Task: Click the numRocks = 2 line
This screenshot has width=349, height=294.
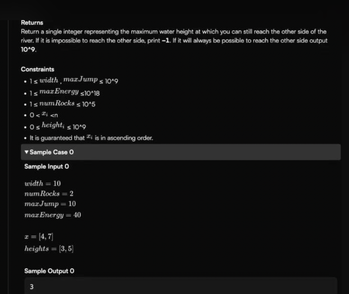Action: pyautogui.click(x=49, y=194)
